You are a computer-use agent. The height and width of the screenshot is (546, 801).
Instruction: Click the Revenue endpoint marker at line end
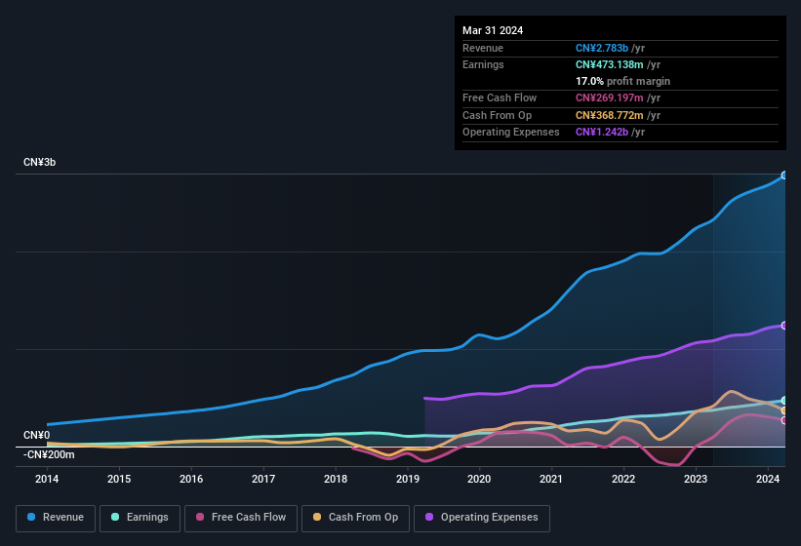click(x=783, y=175)
